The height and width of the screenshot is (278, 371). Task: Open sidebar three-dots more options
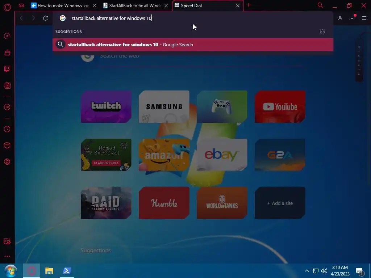pyautogui.click(x=7, y=256)
